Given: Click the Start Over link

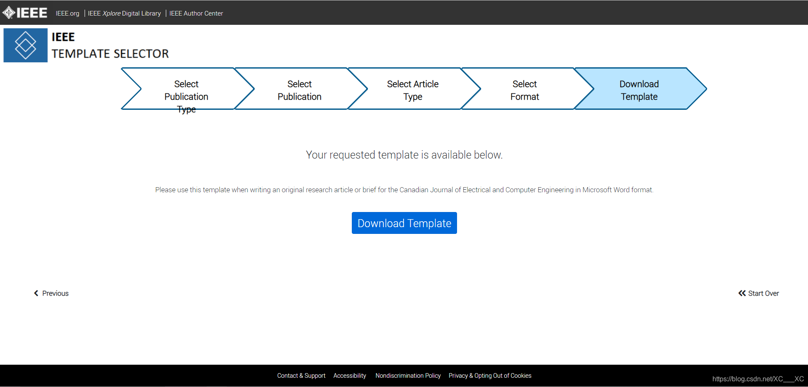Looking at the screenshot, I should 759,293.
